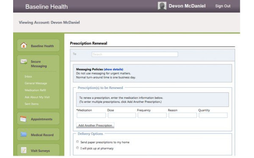Click the calendar Appointments icon
This screenshot has height=158, width=254.
23,119
